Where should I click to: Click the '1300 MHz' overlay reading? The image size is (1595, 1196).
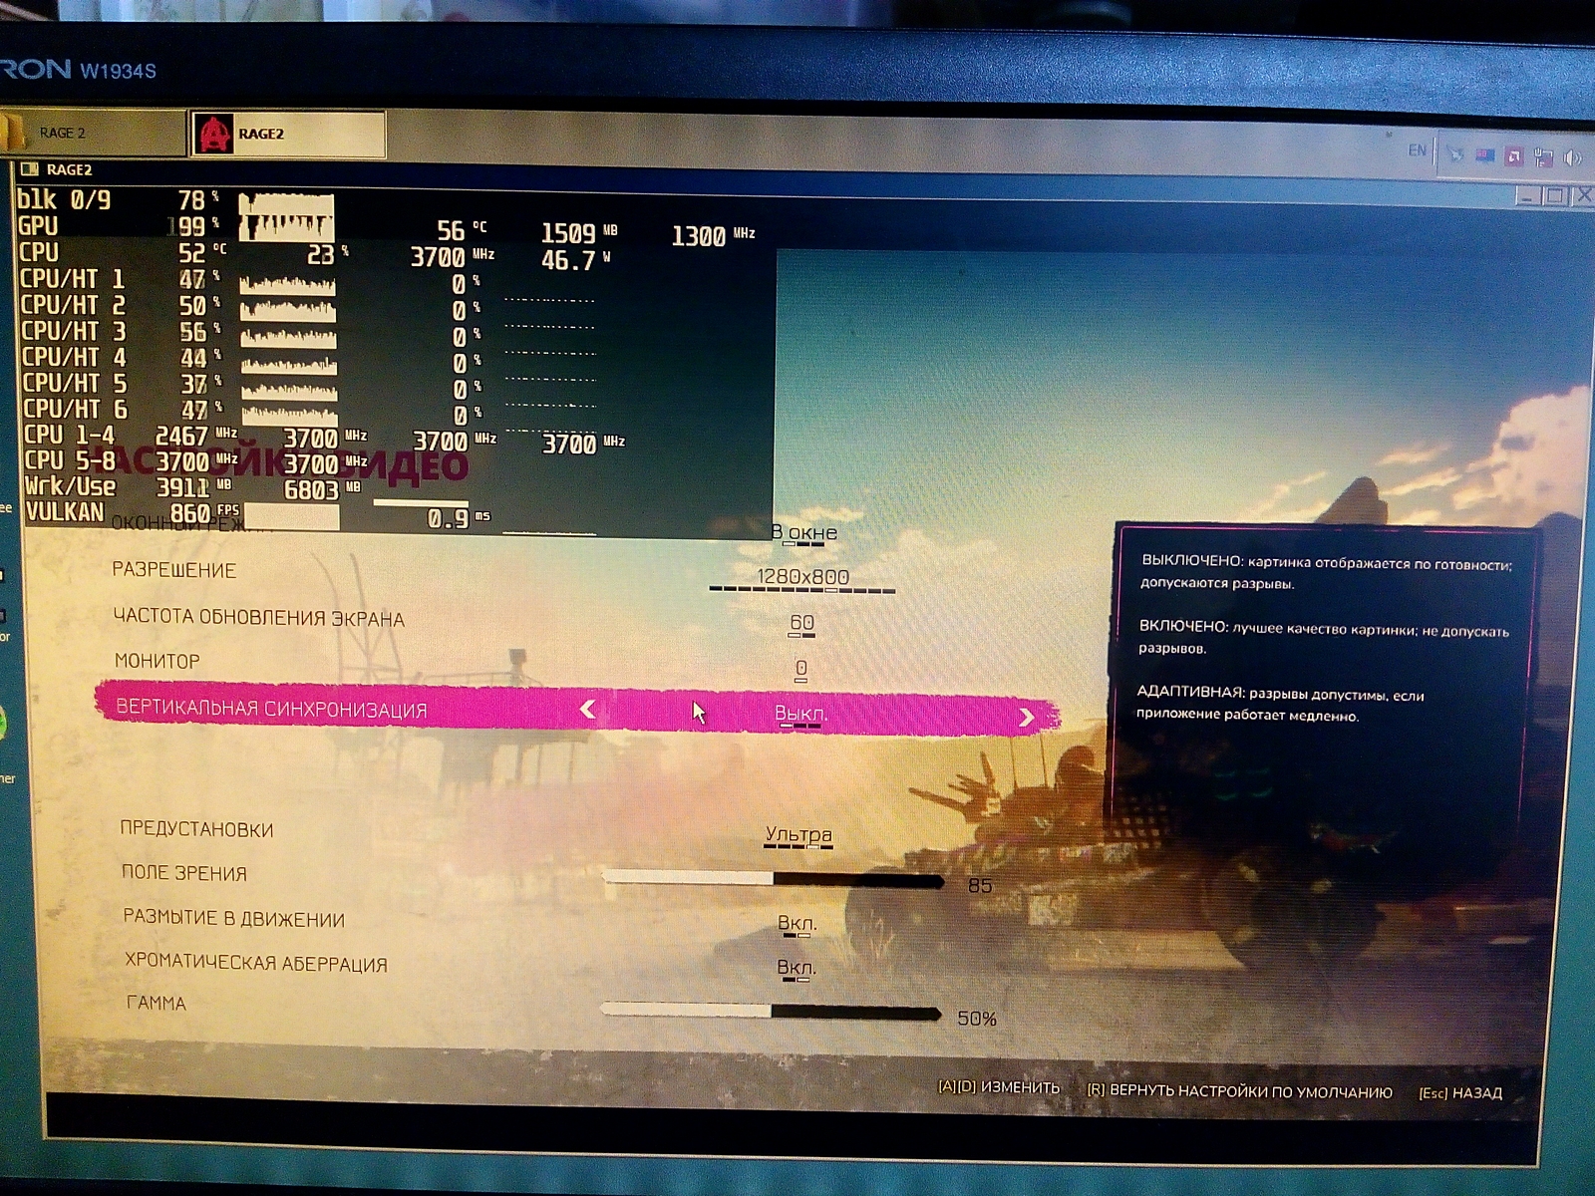tap(713, 236)
